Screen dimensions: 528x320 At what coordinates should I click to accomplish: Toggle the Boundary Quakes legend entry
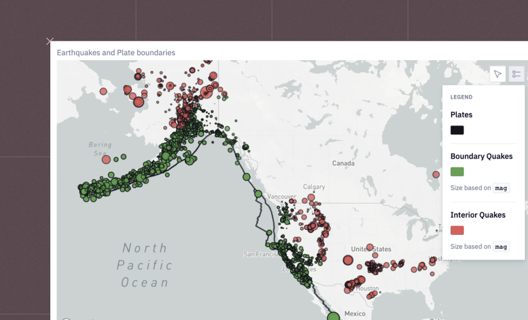point(481,156)
